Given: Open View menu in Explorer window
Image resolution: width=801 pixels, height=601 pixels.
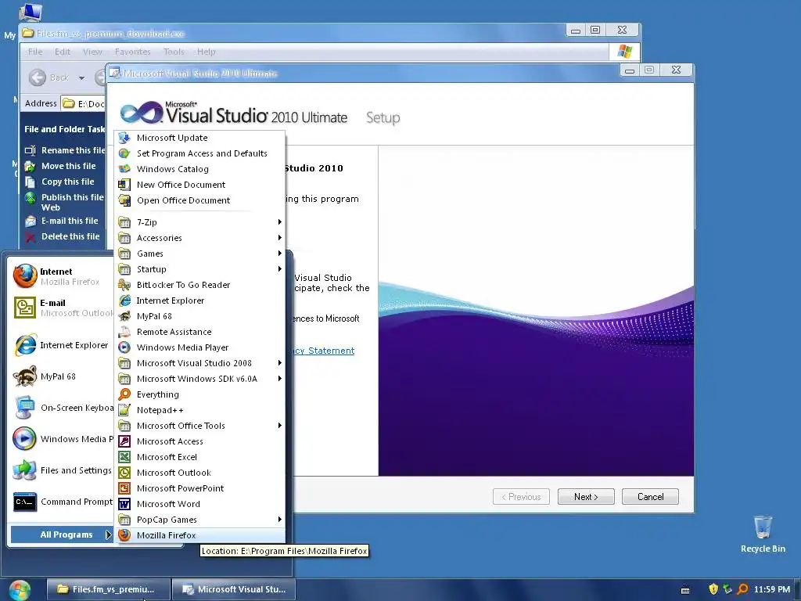Looking at the screenshot, I should click(x=92, y=52).
